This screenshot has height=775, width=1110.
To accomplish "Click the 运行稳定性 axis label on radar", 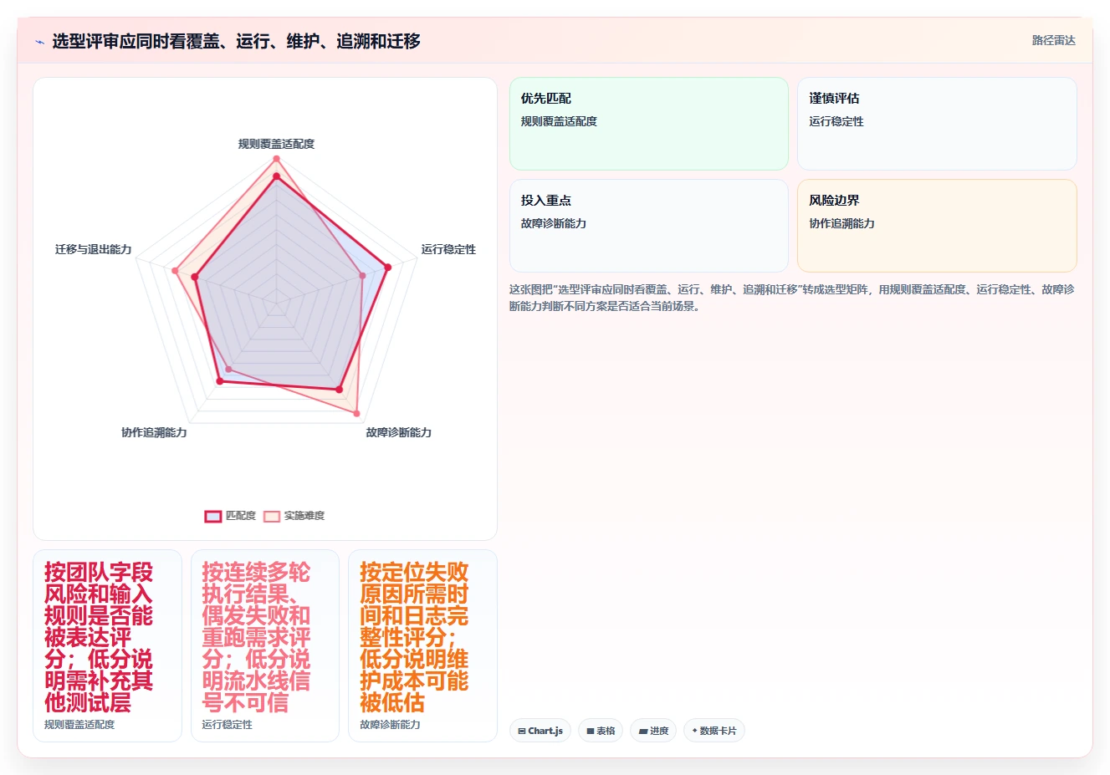I will [448, 249].
